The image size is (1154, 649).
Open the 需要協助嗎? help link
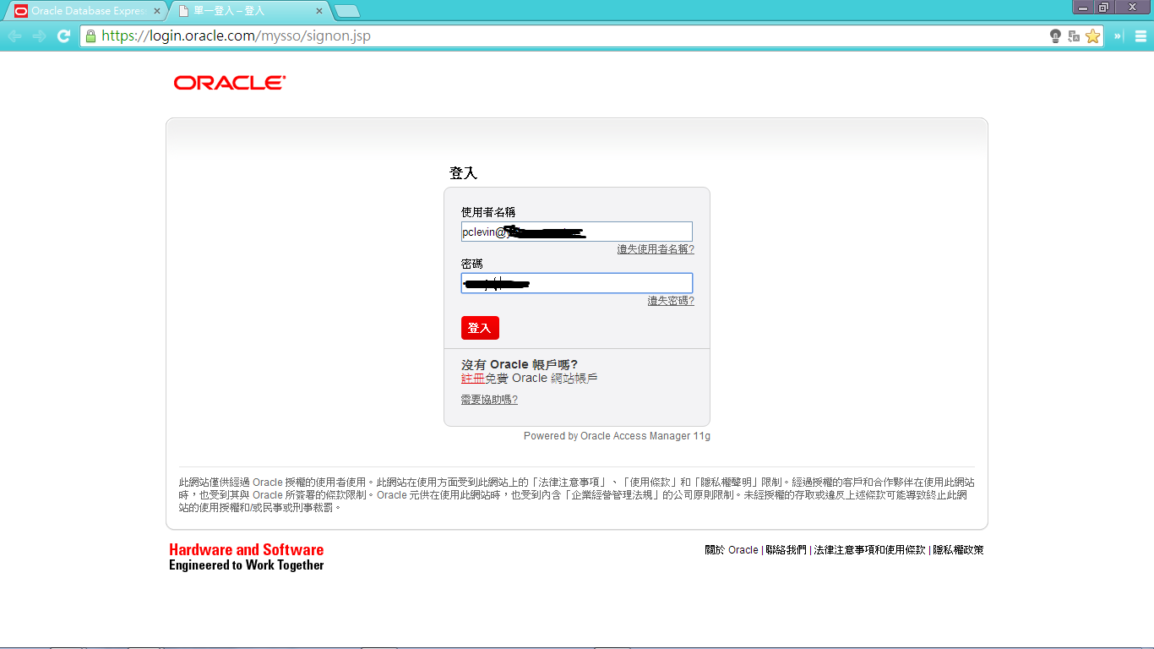point(489,400)
